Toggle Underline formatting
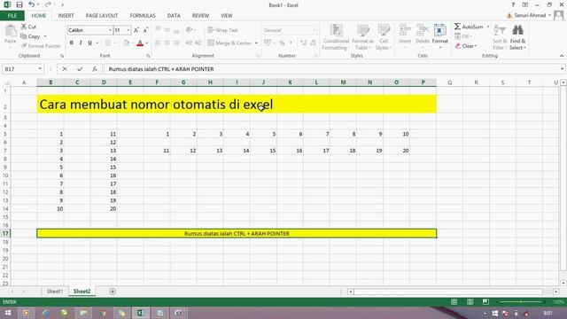This screenshot has width=567, height=319. [x=89, y=43]
